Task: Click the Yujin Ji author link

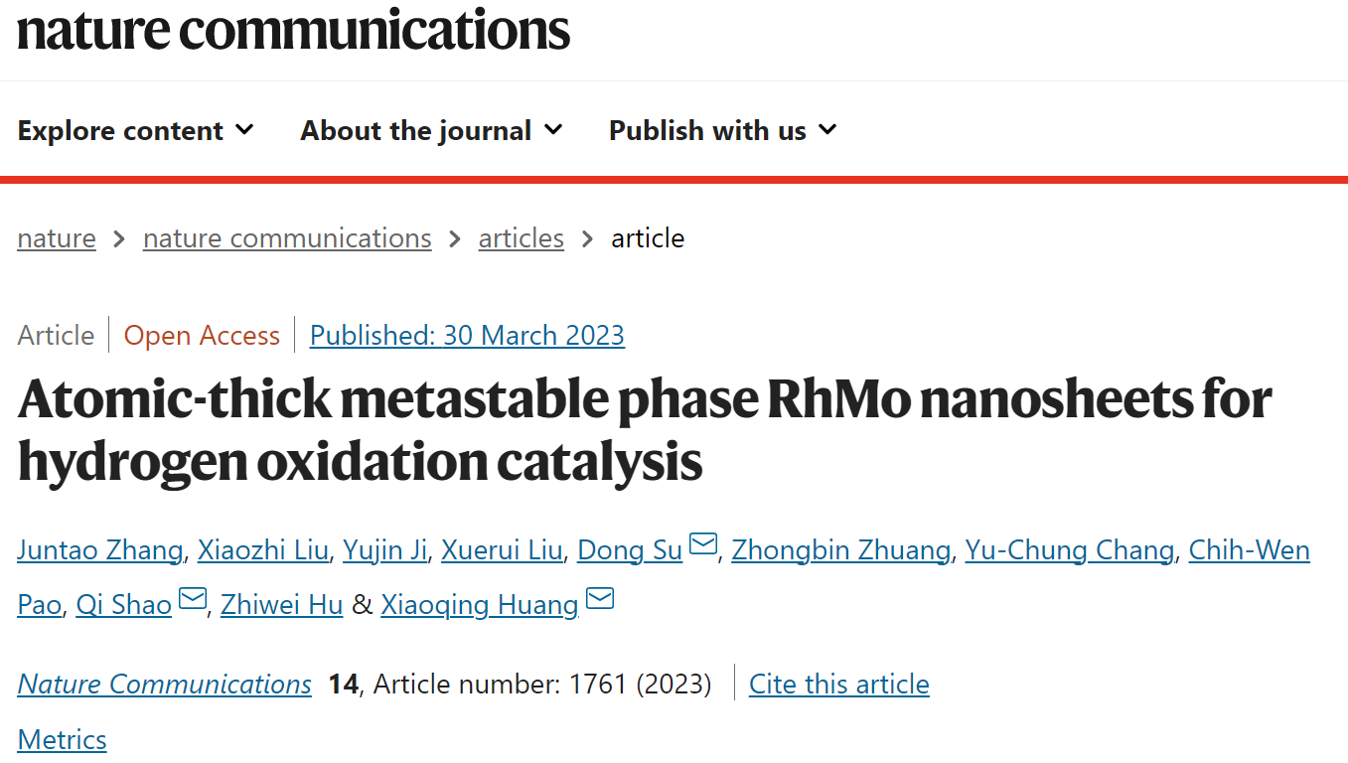Action: pyautogui.click(x=384, y=550)
